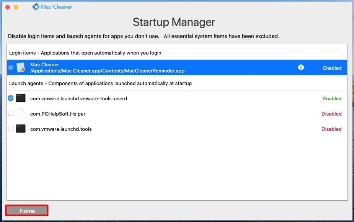Select the com.vmware.launchd.tools entry

point(61,129)
